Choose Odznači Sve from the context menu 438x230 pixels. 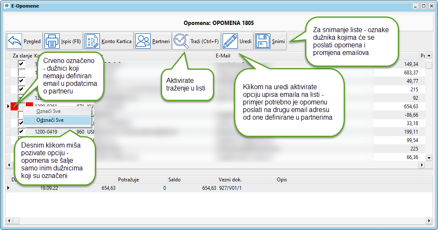tap(57, 120)
